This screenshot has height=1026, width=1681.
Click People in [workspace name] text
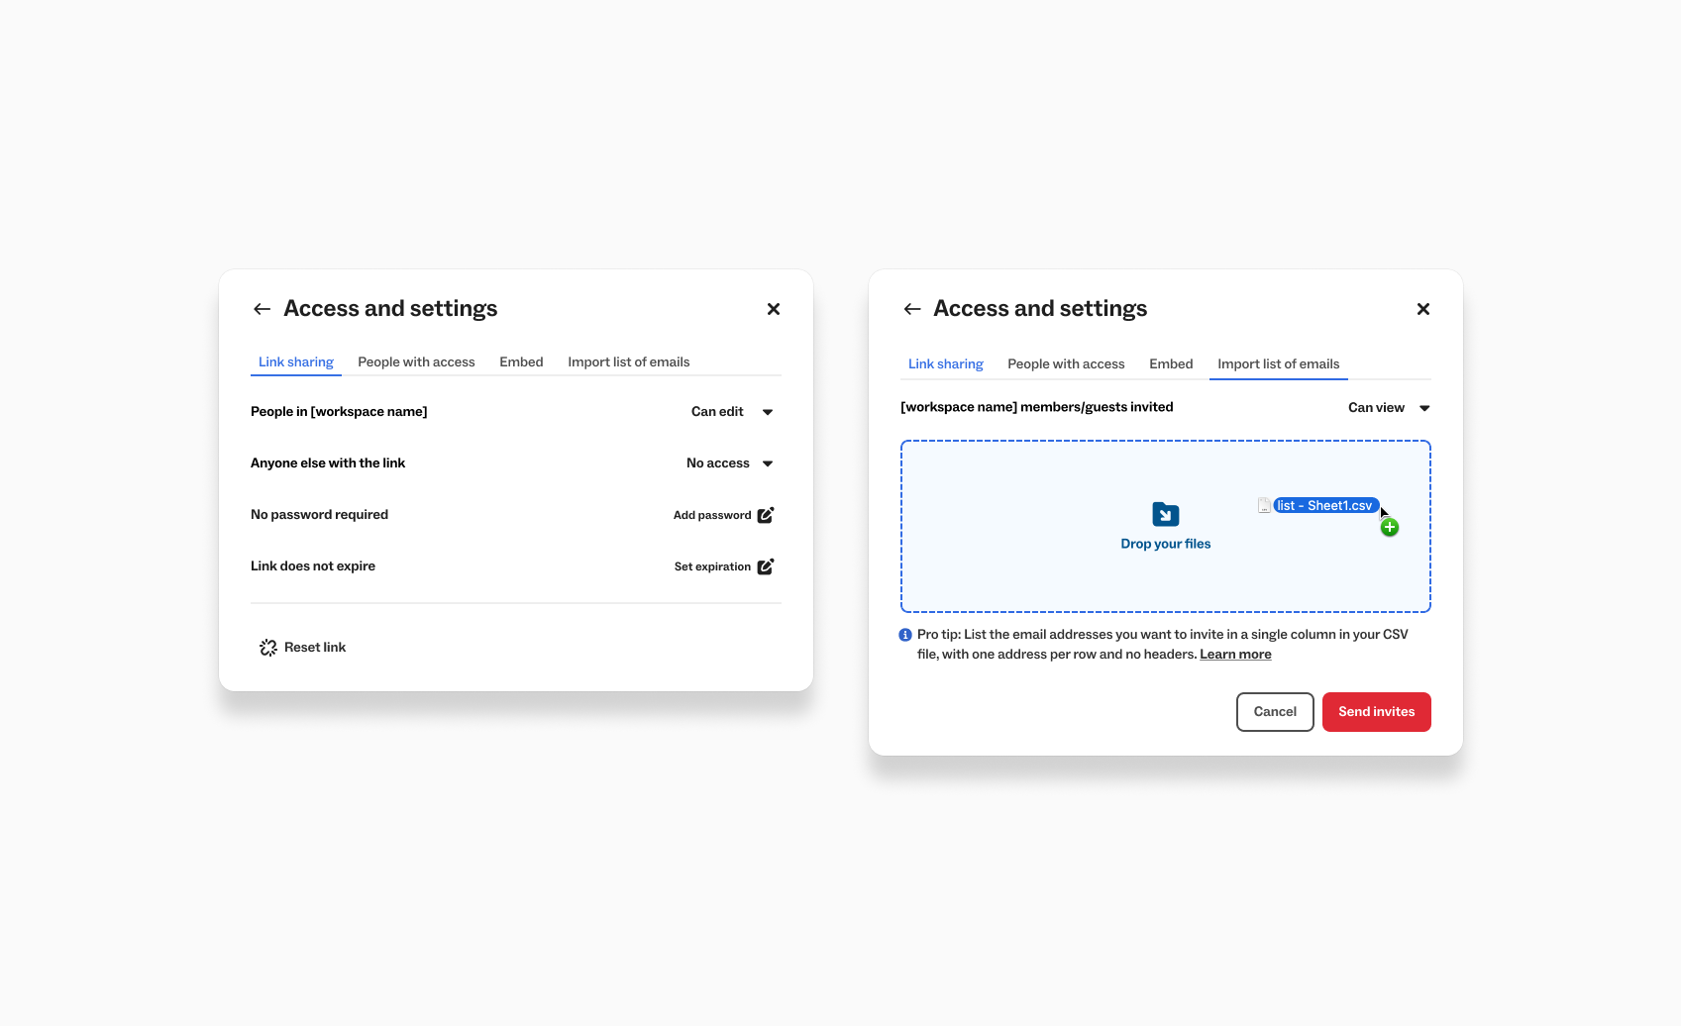pos(339,412)
